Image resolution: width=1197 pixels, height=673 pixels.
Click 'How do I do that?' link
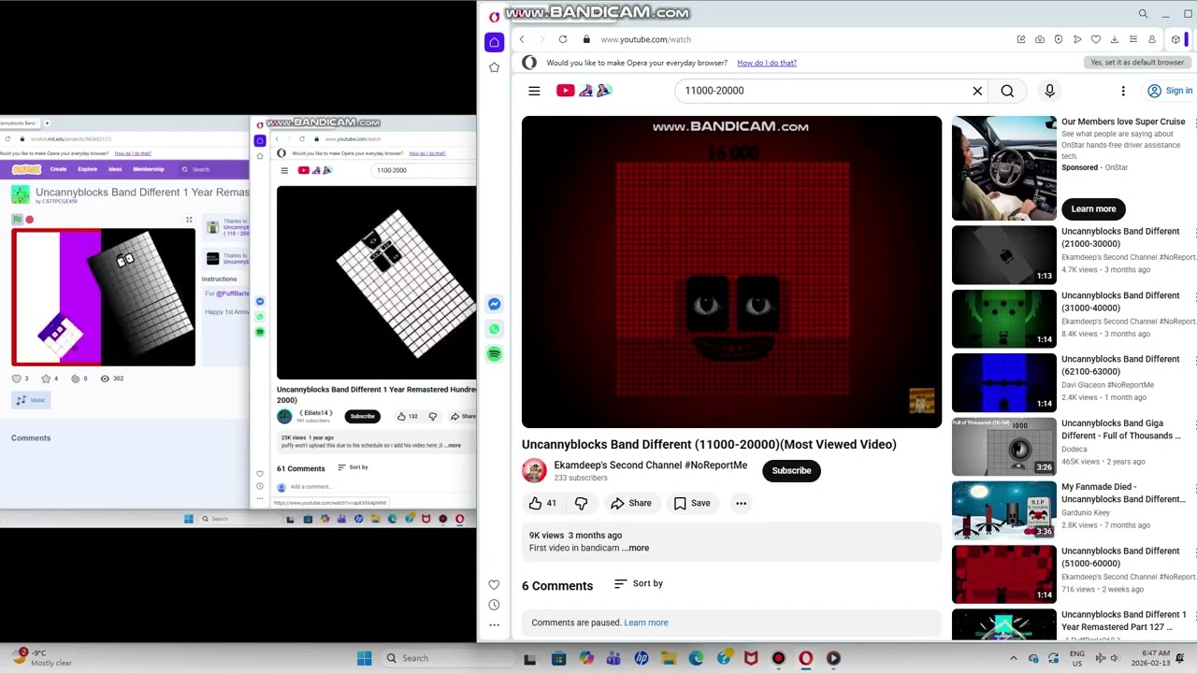767,63
